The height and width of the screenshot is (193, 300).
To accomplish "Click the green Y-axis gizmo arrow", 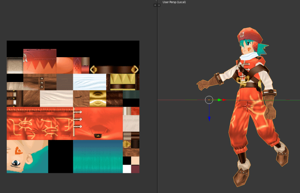I will tap(219, 100).
